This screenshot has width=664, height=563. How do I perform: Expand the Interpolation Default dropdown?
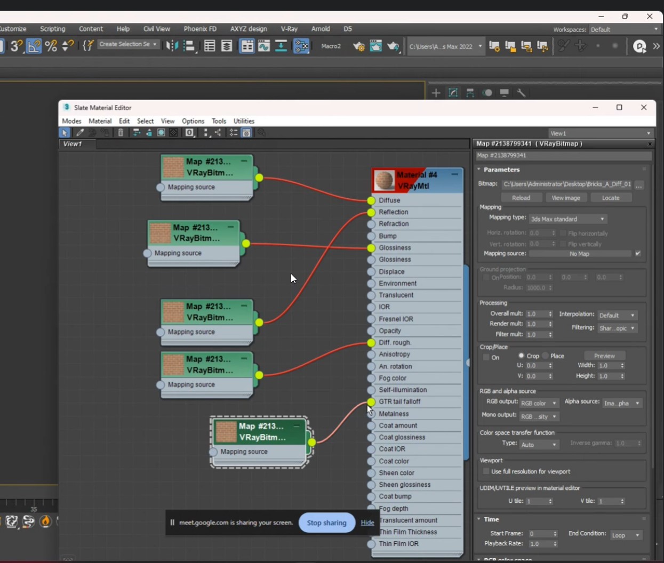coord(617,315)
